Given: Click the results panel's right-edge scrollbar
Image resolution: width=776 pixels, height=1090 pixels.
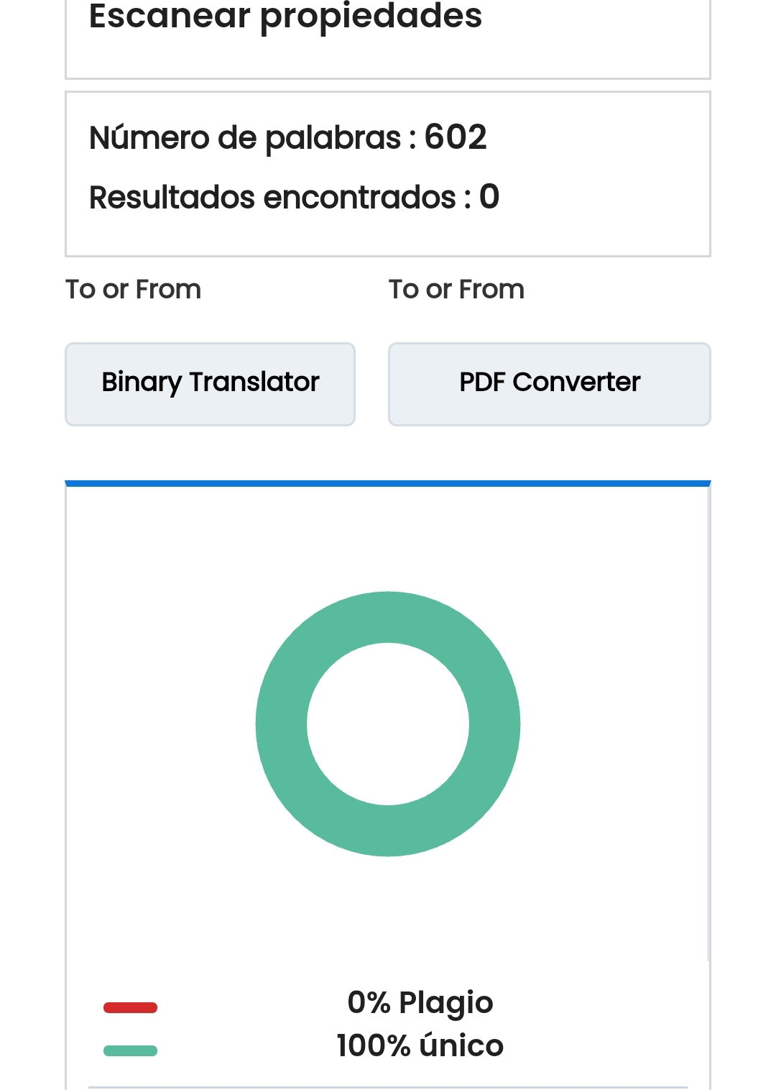Looking at the screenshot, I should pos(708,724).
